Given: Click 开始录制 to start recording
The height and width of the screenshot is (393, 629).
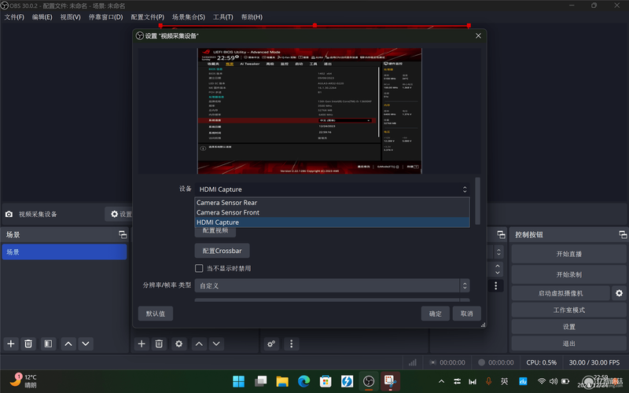Looking at the screenshot, I should point(568,274).
